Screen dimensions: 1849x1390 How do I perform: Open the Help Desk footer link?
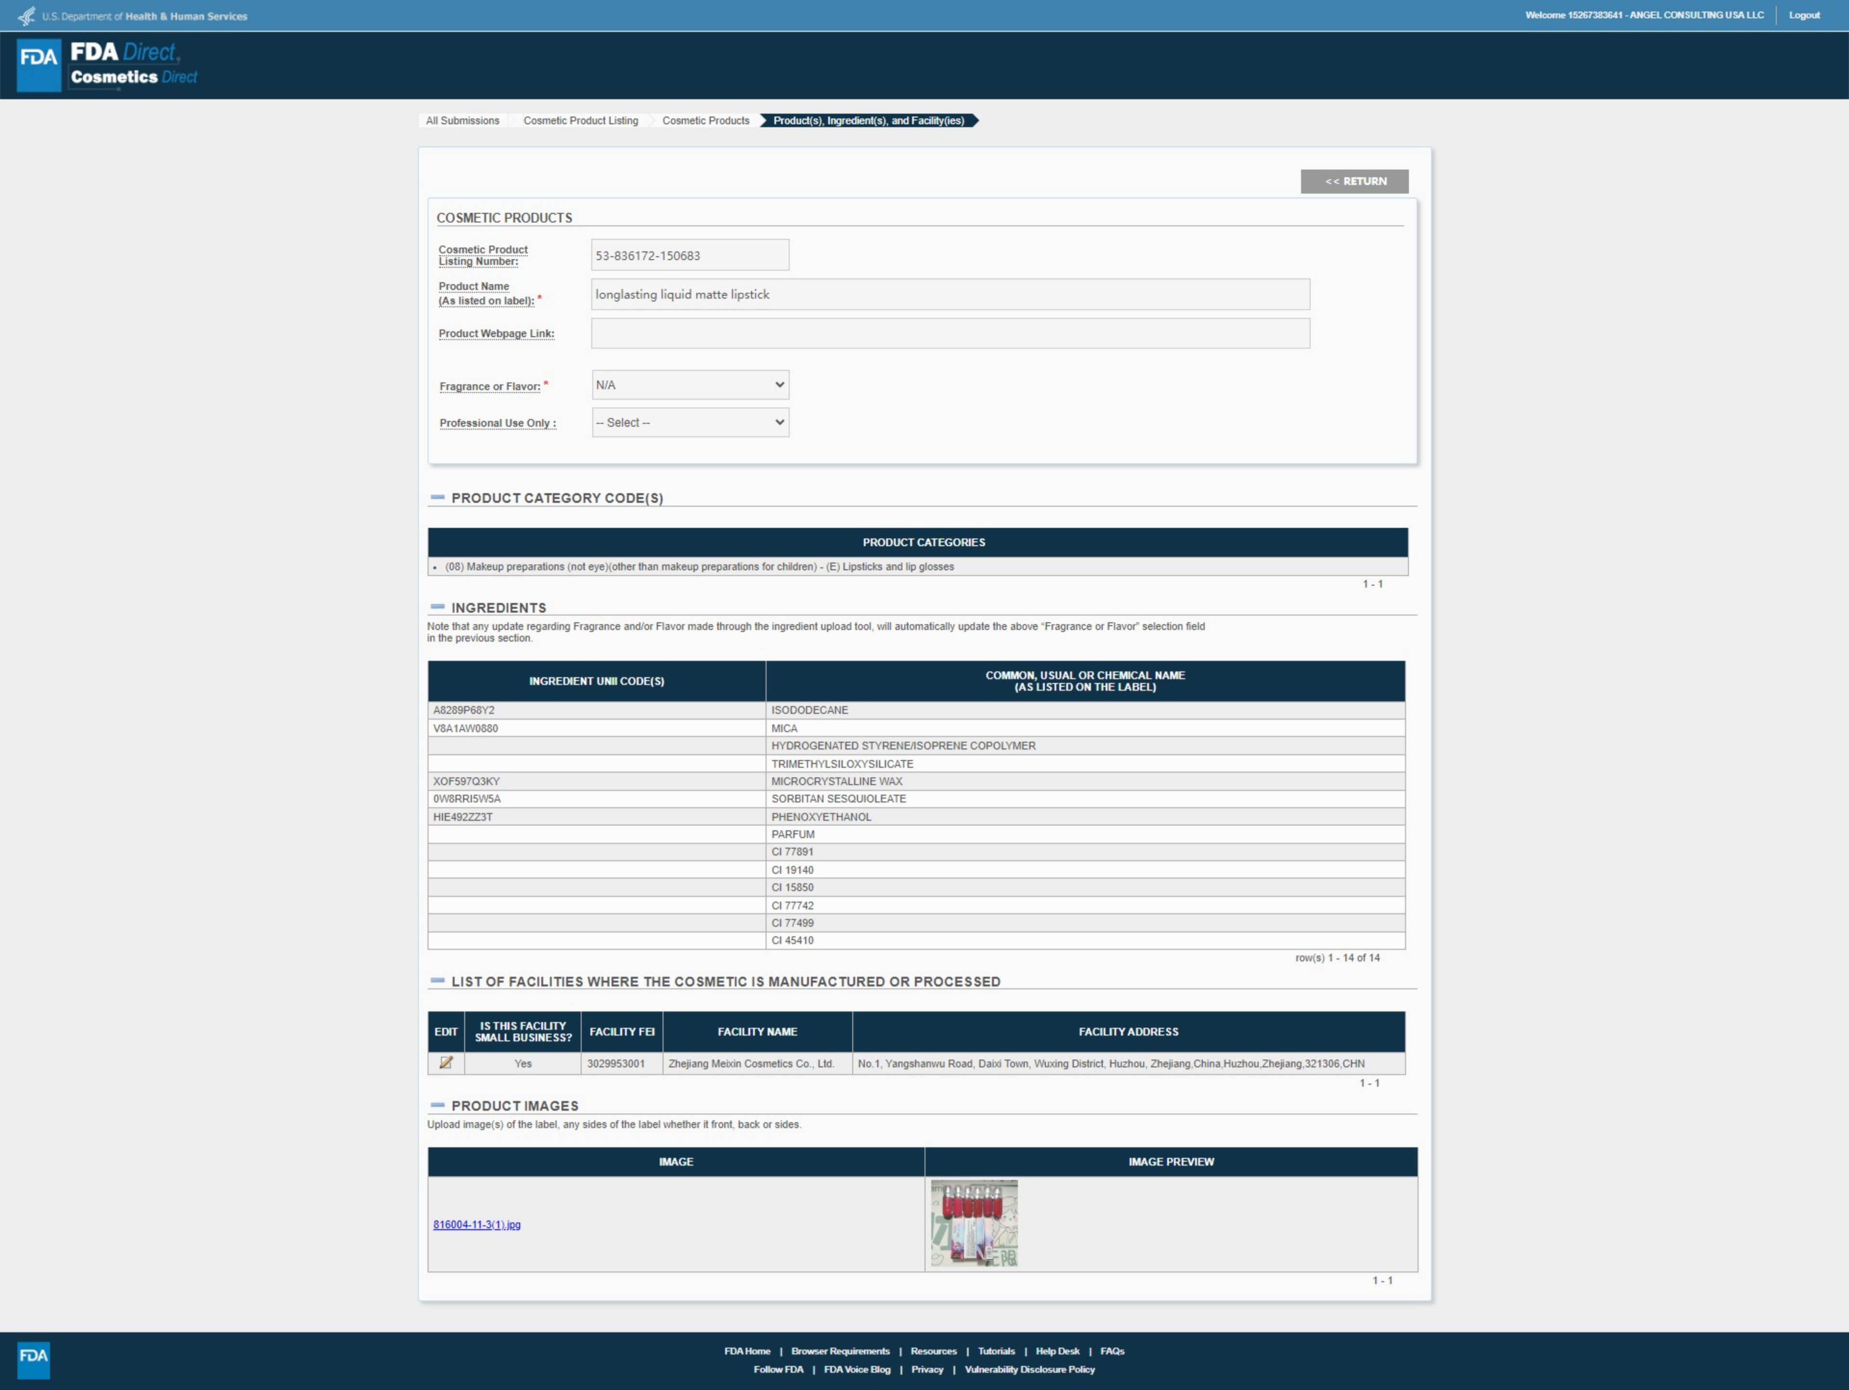pyautogui.click(x=1056, y=1351)
